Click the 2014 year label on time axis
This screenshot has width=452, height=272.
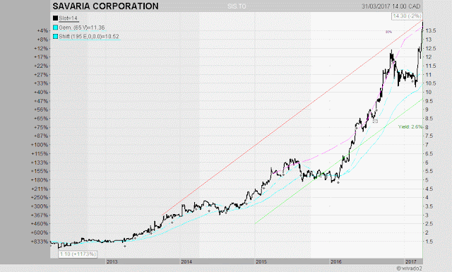pyautogui.click(x=186, y=261)
